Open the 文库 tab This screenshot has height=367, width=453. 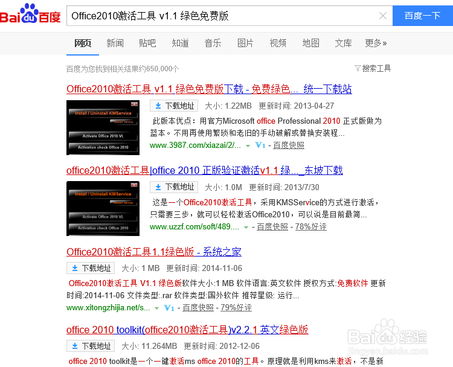pyautogui.click(x=343, y=43)
